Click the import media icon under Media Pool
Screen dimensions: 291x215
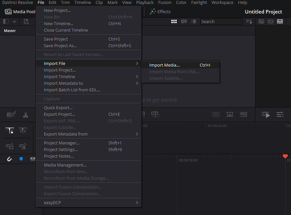pyautogui.click(x=26, y=21)
